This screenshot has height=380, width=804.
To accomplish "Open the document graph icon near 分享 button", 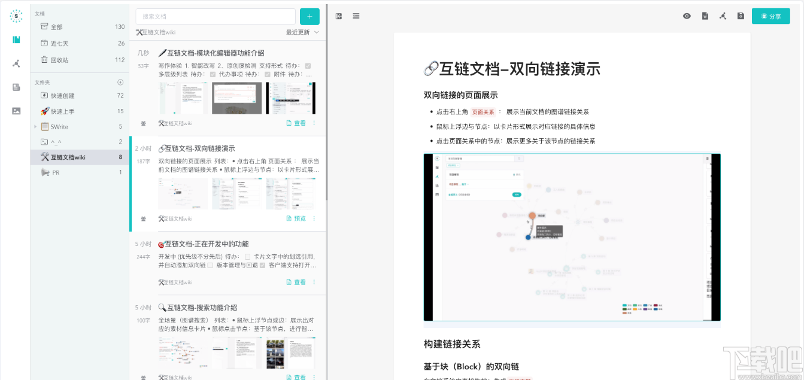I will click(x=723, y=16).
